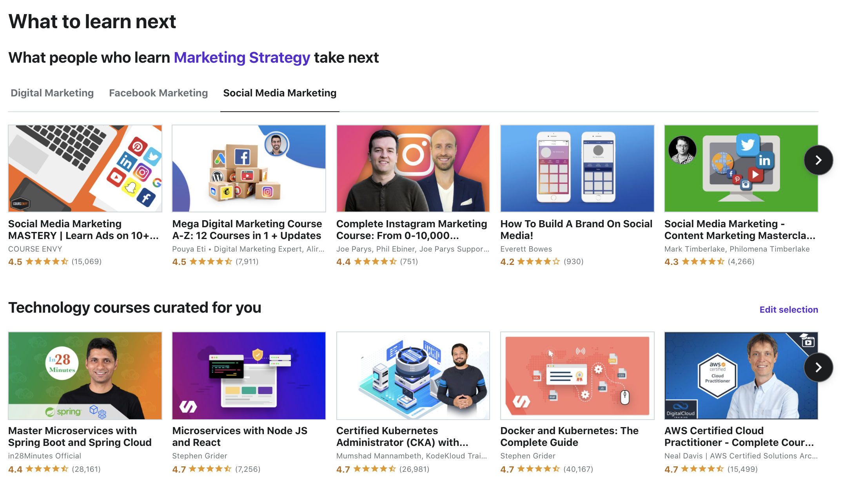
Task: Open Content Marketing Masterclass course thumbnail
Action: (733, 168)
